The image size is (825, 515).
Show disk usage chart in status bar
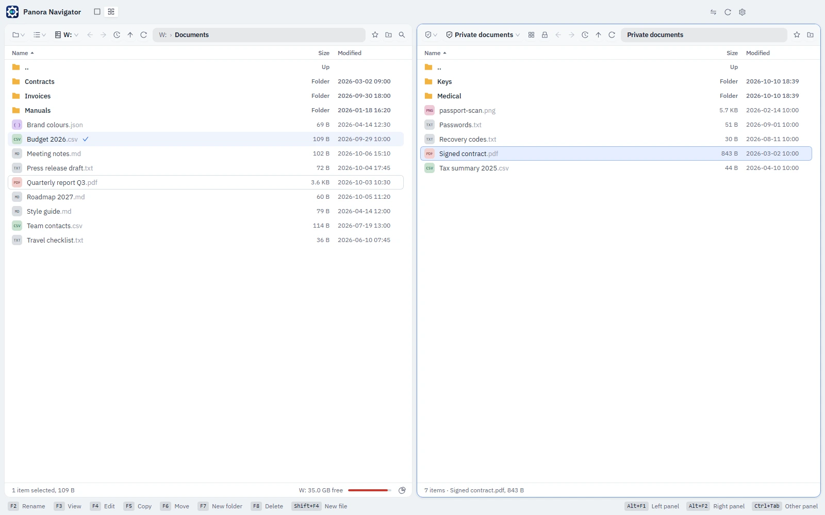(x=402, y=490)
